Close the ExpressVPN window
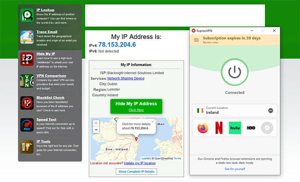 coord(274,30)
